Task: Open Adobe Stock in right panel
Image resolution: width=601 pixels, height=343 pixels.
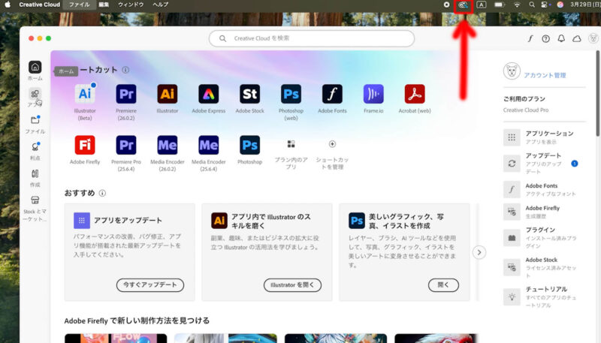Action: pos(544,267)
